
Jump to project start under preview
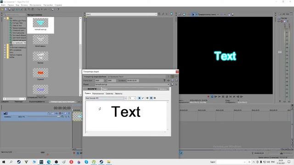pyautogui.click(x=231, y=97)
